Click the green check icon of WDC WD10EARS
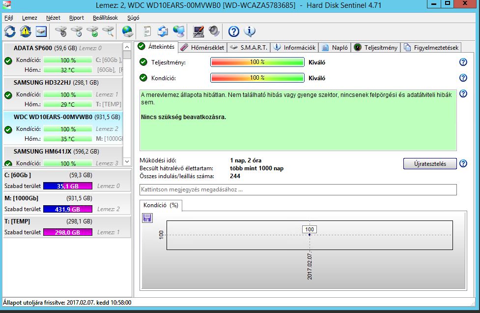Viewport: 480px width, 313px height. [x=8, y=129]
